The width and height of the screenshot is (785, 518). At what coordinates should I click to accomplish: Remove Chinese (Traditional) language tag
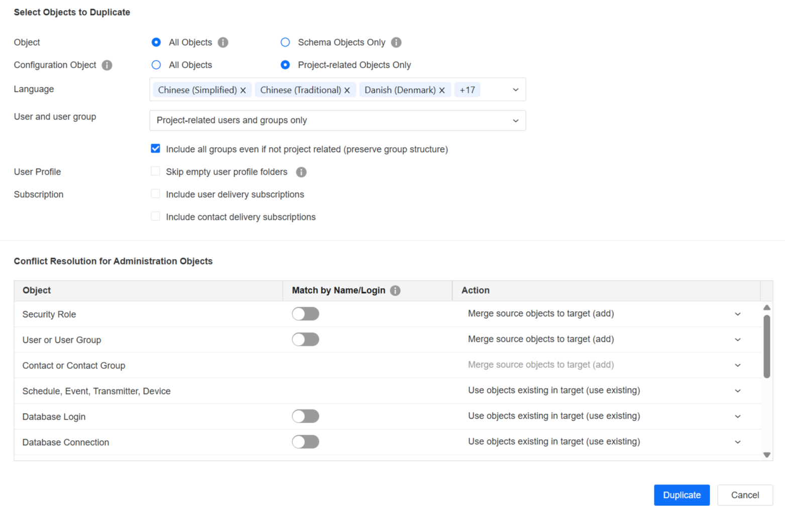(x=347, y=90)
